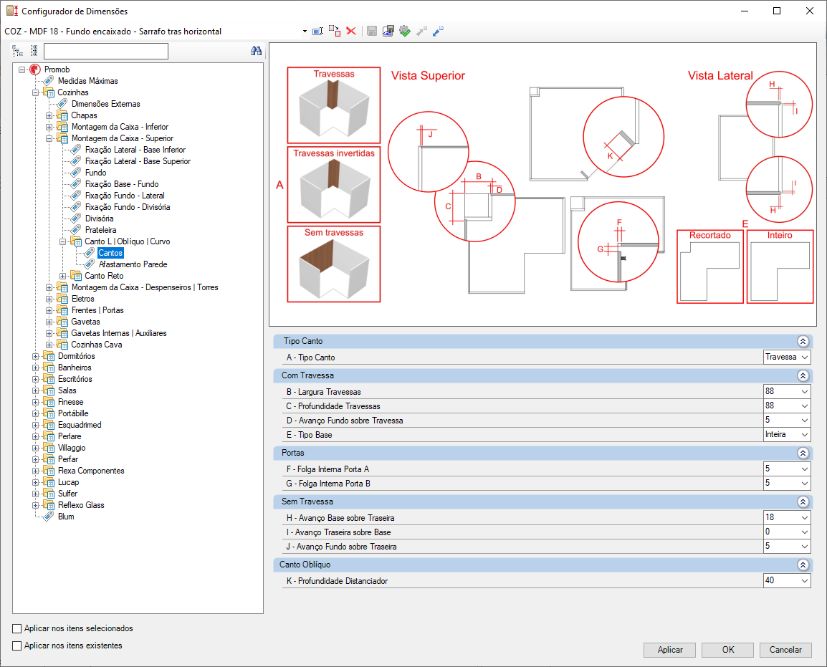This screenshot has width=827, height=667.
Task: Collapse the Sem Travessa section chevron
Action: click(x=803, y=502)
